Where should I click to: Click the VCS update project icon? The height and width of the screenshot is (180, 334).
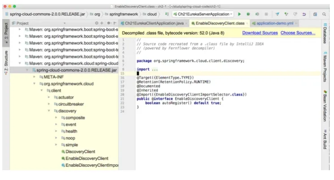click(x=278, y=14)
